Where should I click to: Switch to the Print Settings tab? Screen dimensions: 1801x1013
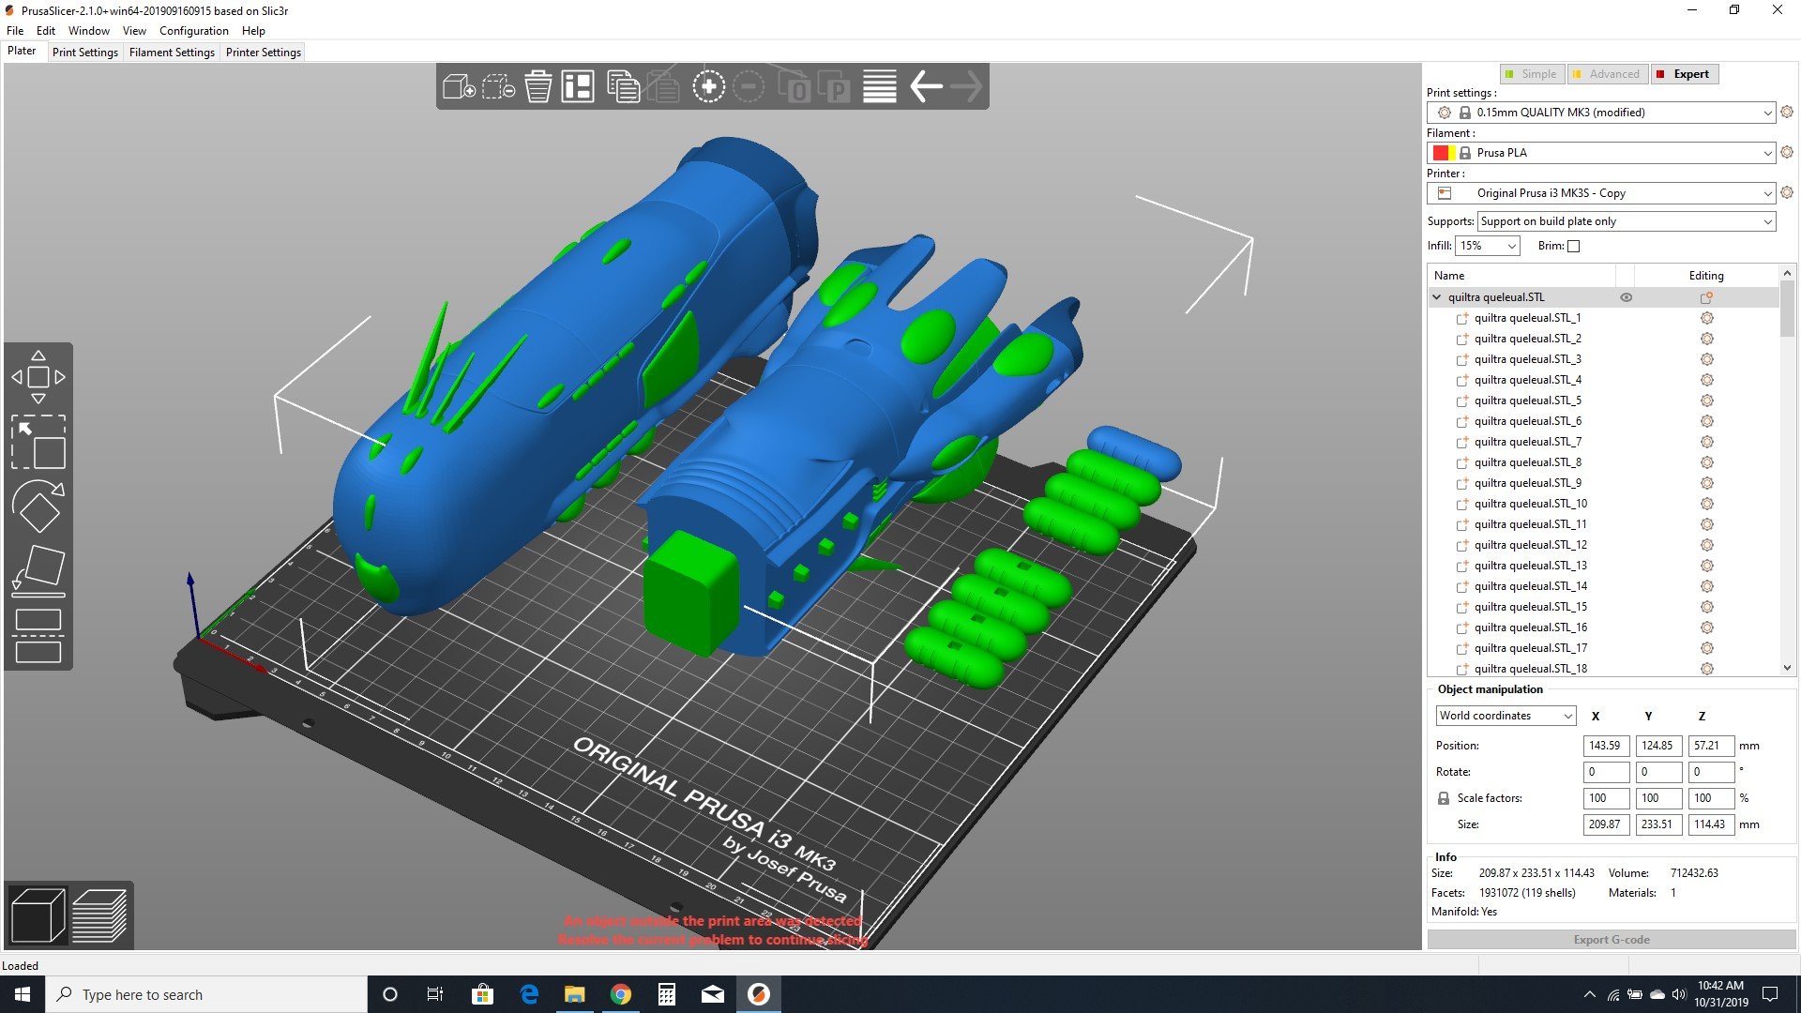[85, 53]
